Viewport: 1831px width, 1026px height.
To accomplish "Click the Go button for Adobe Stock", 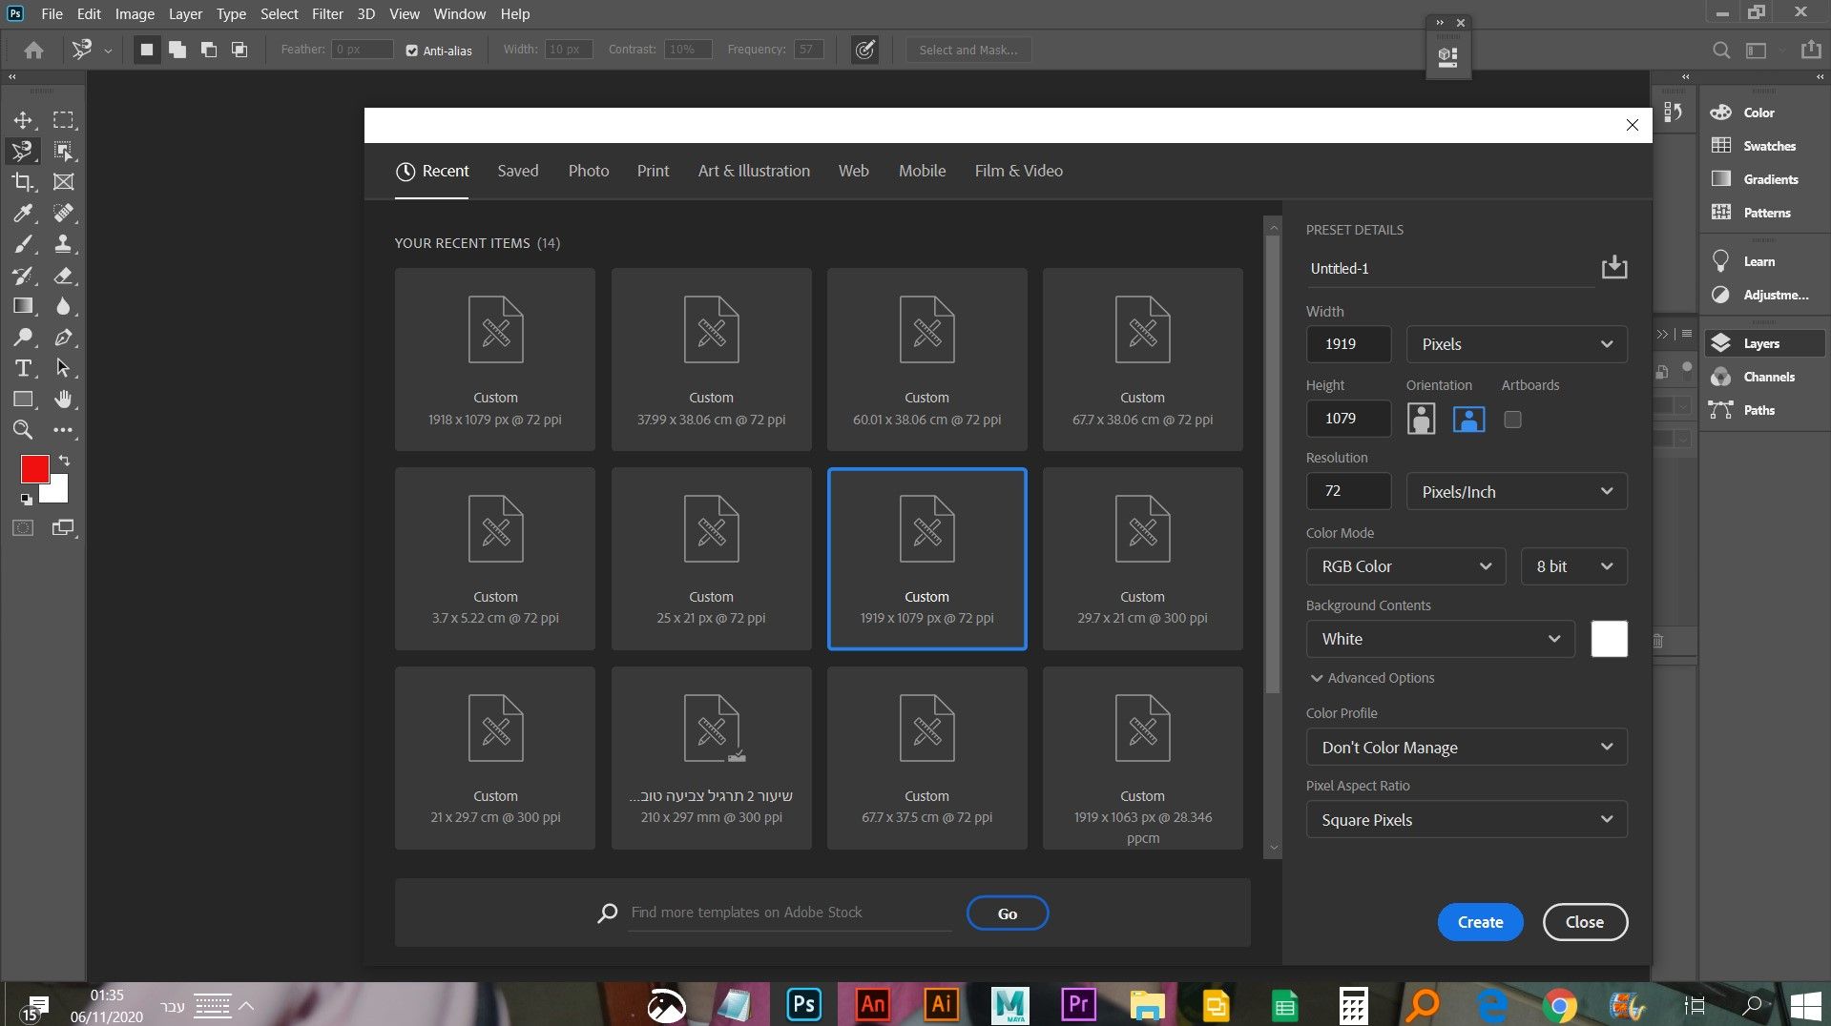I will (x=1007, y=913).
